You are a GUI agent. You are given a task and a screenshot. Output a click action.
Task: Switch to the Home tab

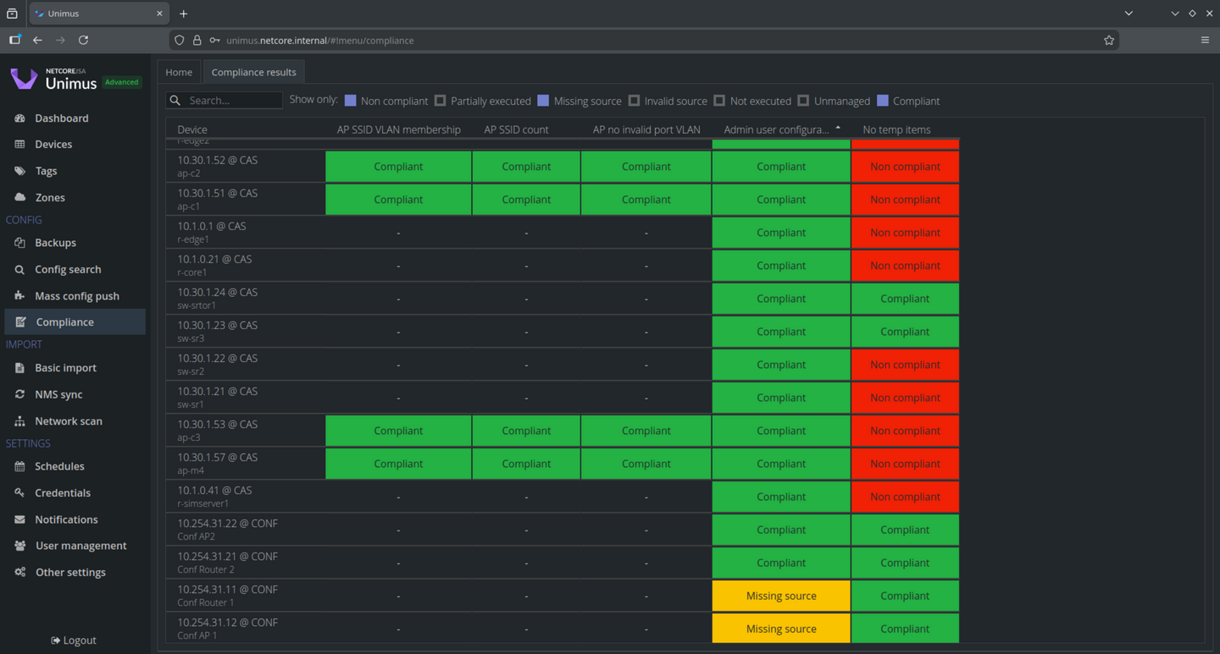click(179, 72)
